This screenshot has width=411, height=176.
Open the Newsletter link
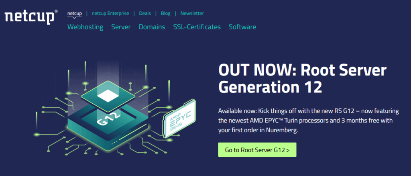192,13
